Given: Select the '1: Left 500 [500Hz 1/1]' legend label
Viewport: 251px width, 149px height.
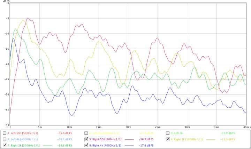Looking at the screenshot, I should [23, 133].
